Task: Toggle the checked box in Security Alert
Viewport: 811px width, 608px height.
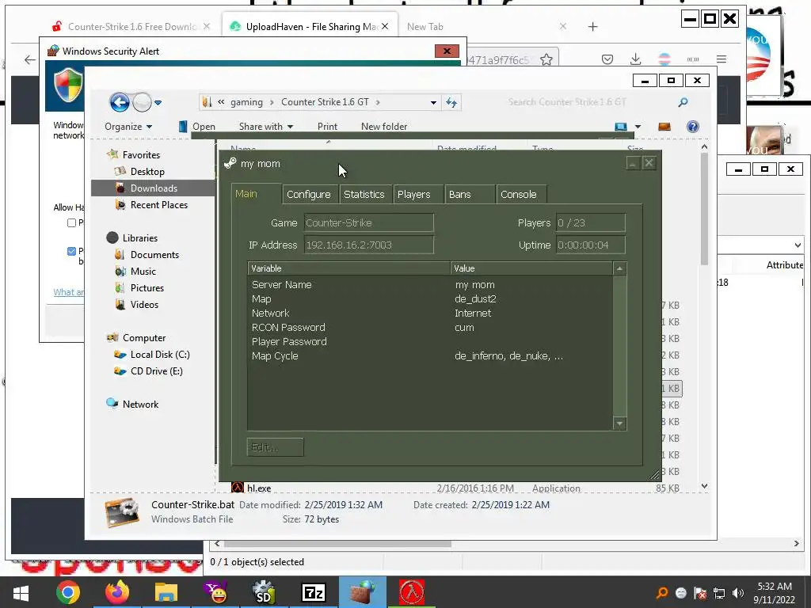Action: [71, 252]
